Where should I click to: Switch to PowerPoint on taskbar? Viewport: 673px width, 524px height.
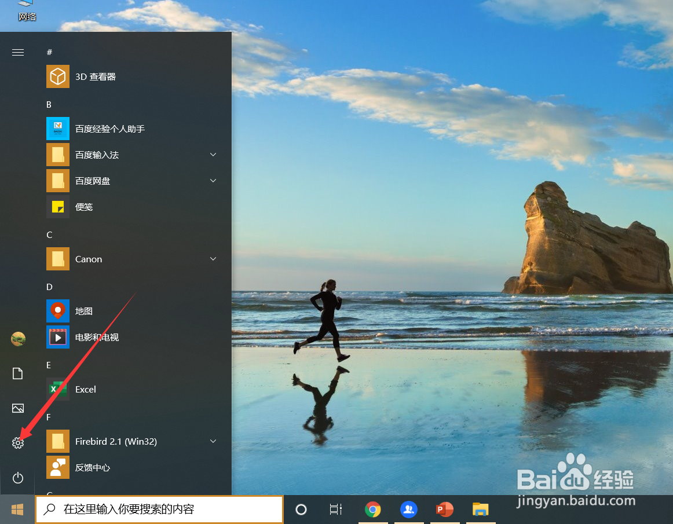tap(445, 510)
